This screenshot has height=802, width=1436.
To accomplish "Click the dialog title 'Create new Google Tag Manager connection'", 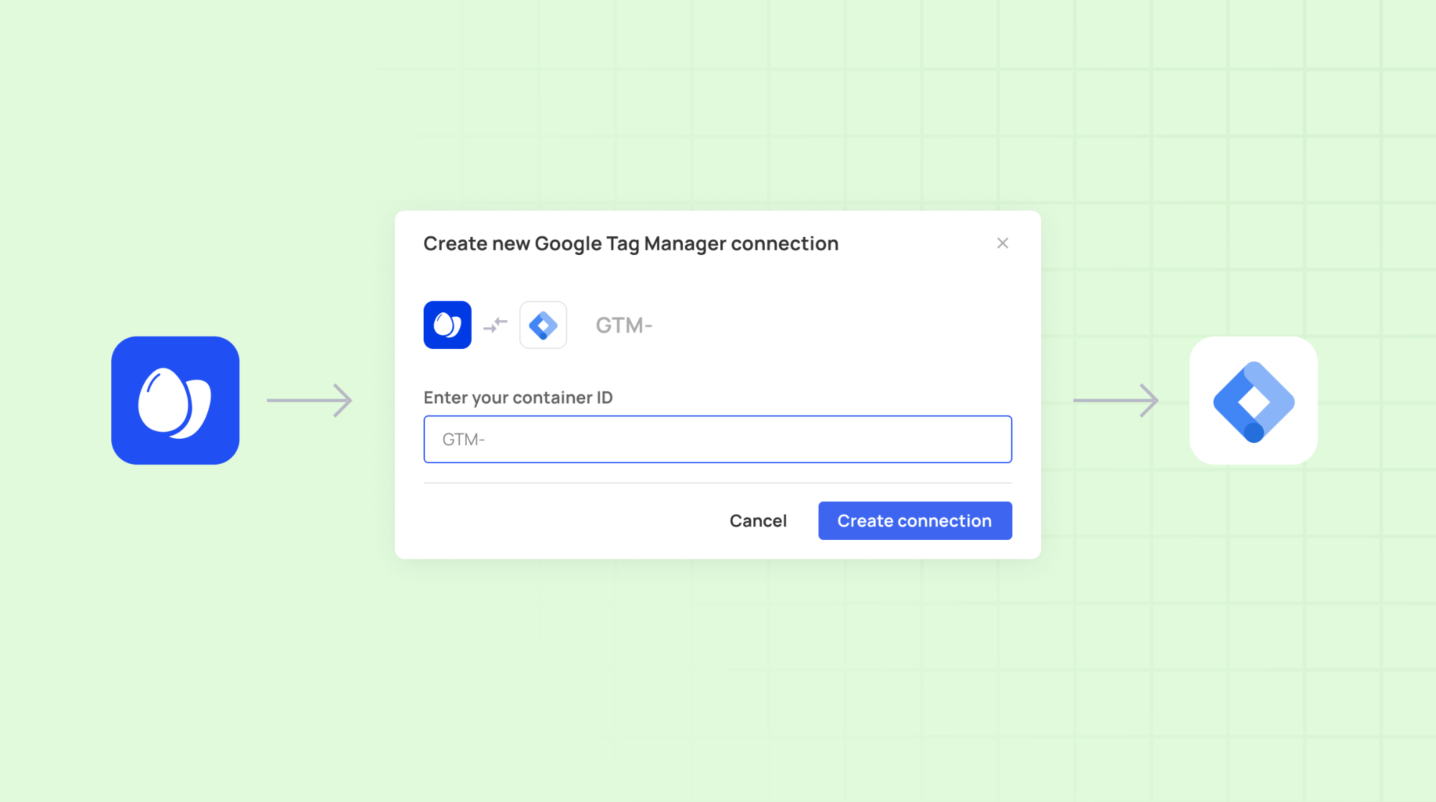I will click(630, 244).
